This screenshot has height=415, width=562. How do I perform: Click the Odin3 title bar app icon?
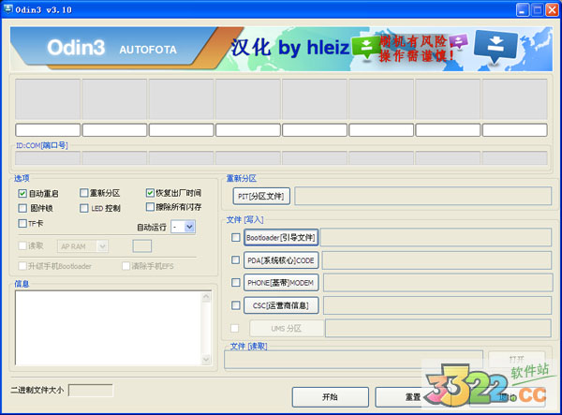(x=7, y=9)
